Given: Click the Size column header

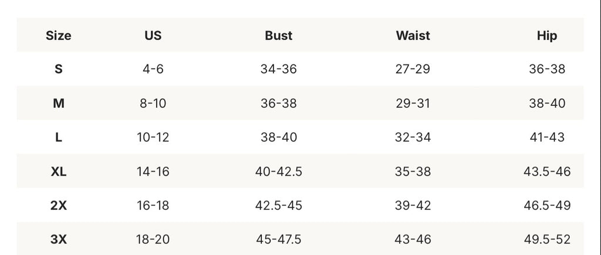Looking at the screenshot, I should point(58,36).
